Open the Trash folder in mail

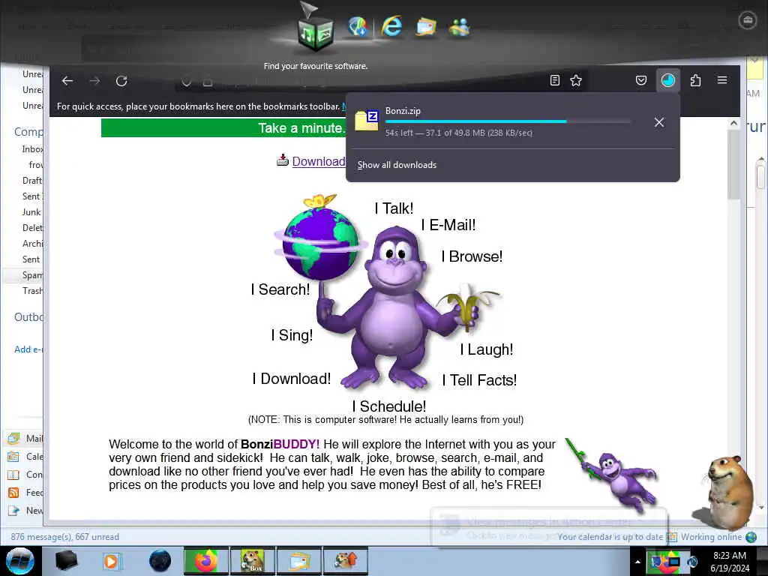[32, 291]
